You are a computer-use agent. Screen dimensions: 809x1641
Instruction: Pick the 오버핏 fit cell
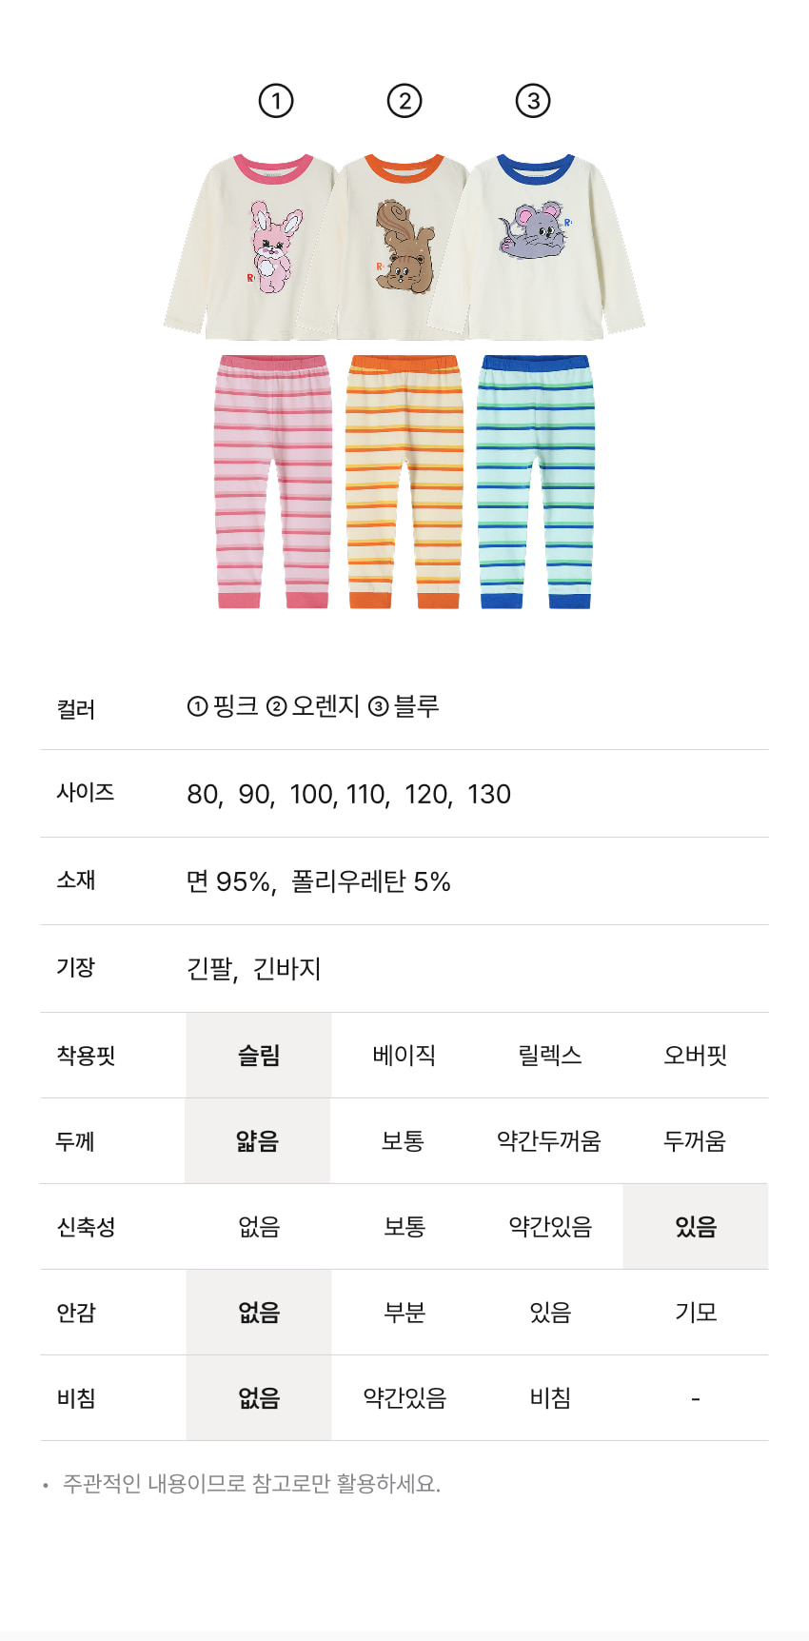(696, 1056)
